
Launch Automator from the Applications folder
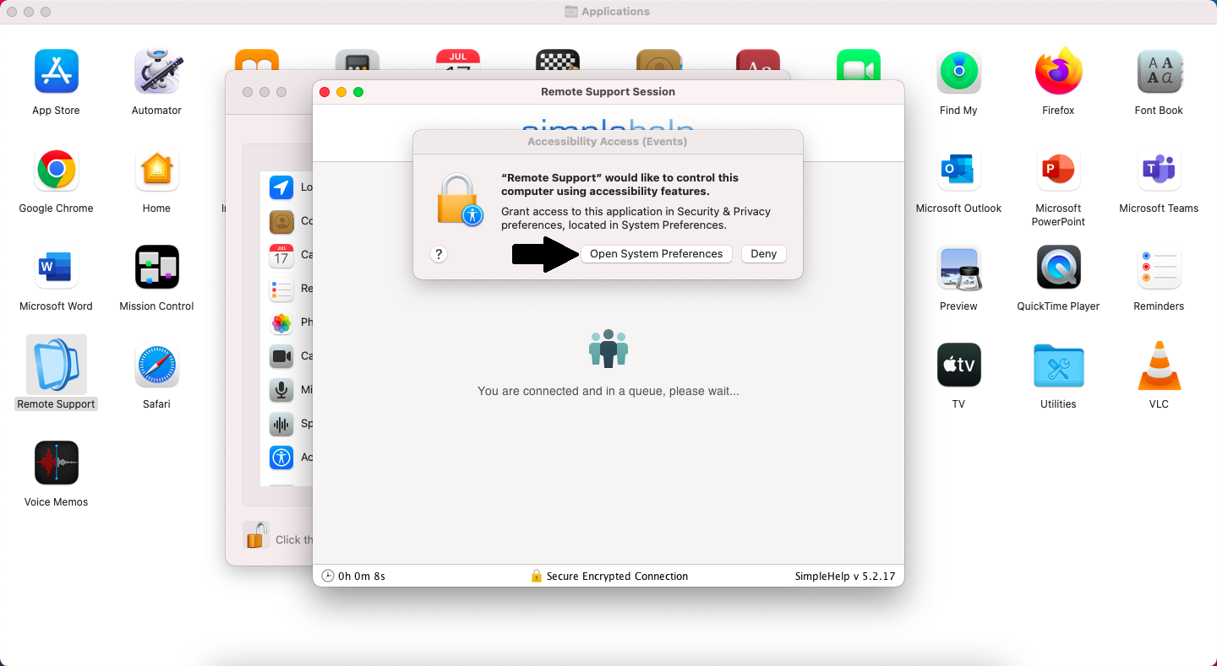[156, 72]
